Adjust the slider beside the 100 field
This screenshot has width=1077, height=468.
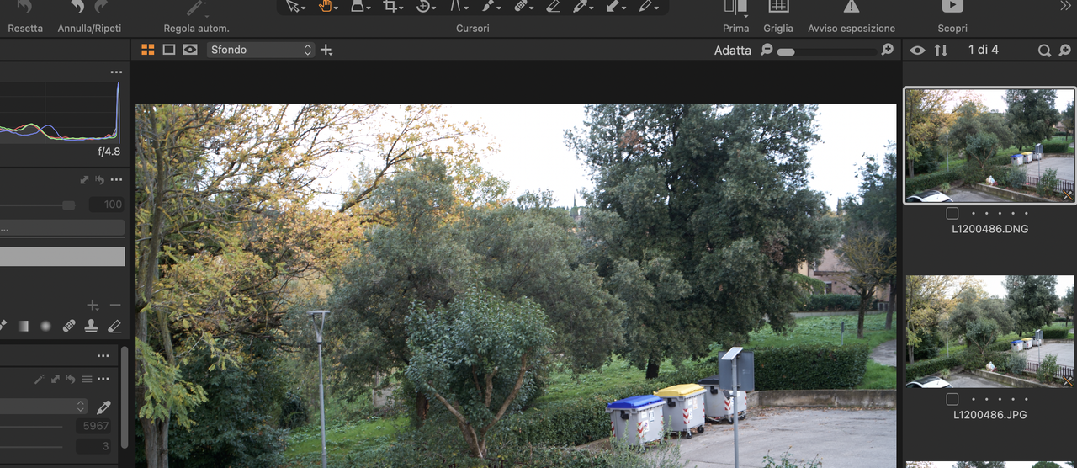(x=38, y=205)
